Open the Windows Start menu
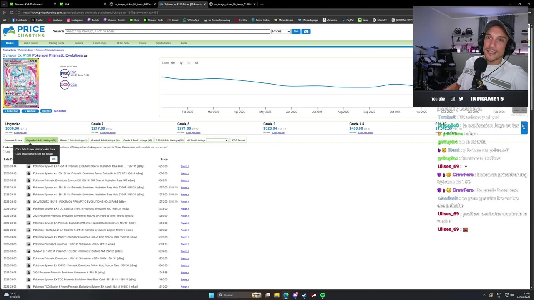The height and width of the screenshot is (300, 534). (x=212, y=295)
